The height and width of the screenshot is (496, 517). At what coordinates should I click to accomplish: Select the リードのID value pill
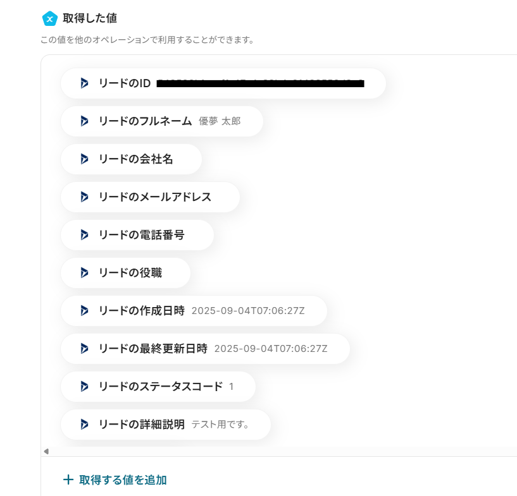point(223,83)
